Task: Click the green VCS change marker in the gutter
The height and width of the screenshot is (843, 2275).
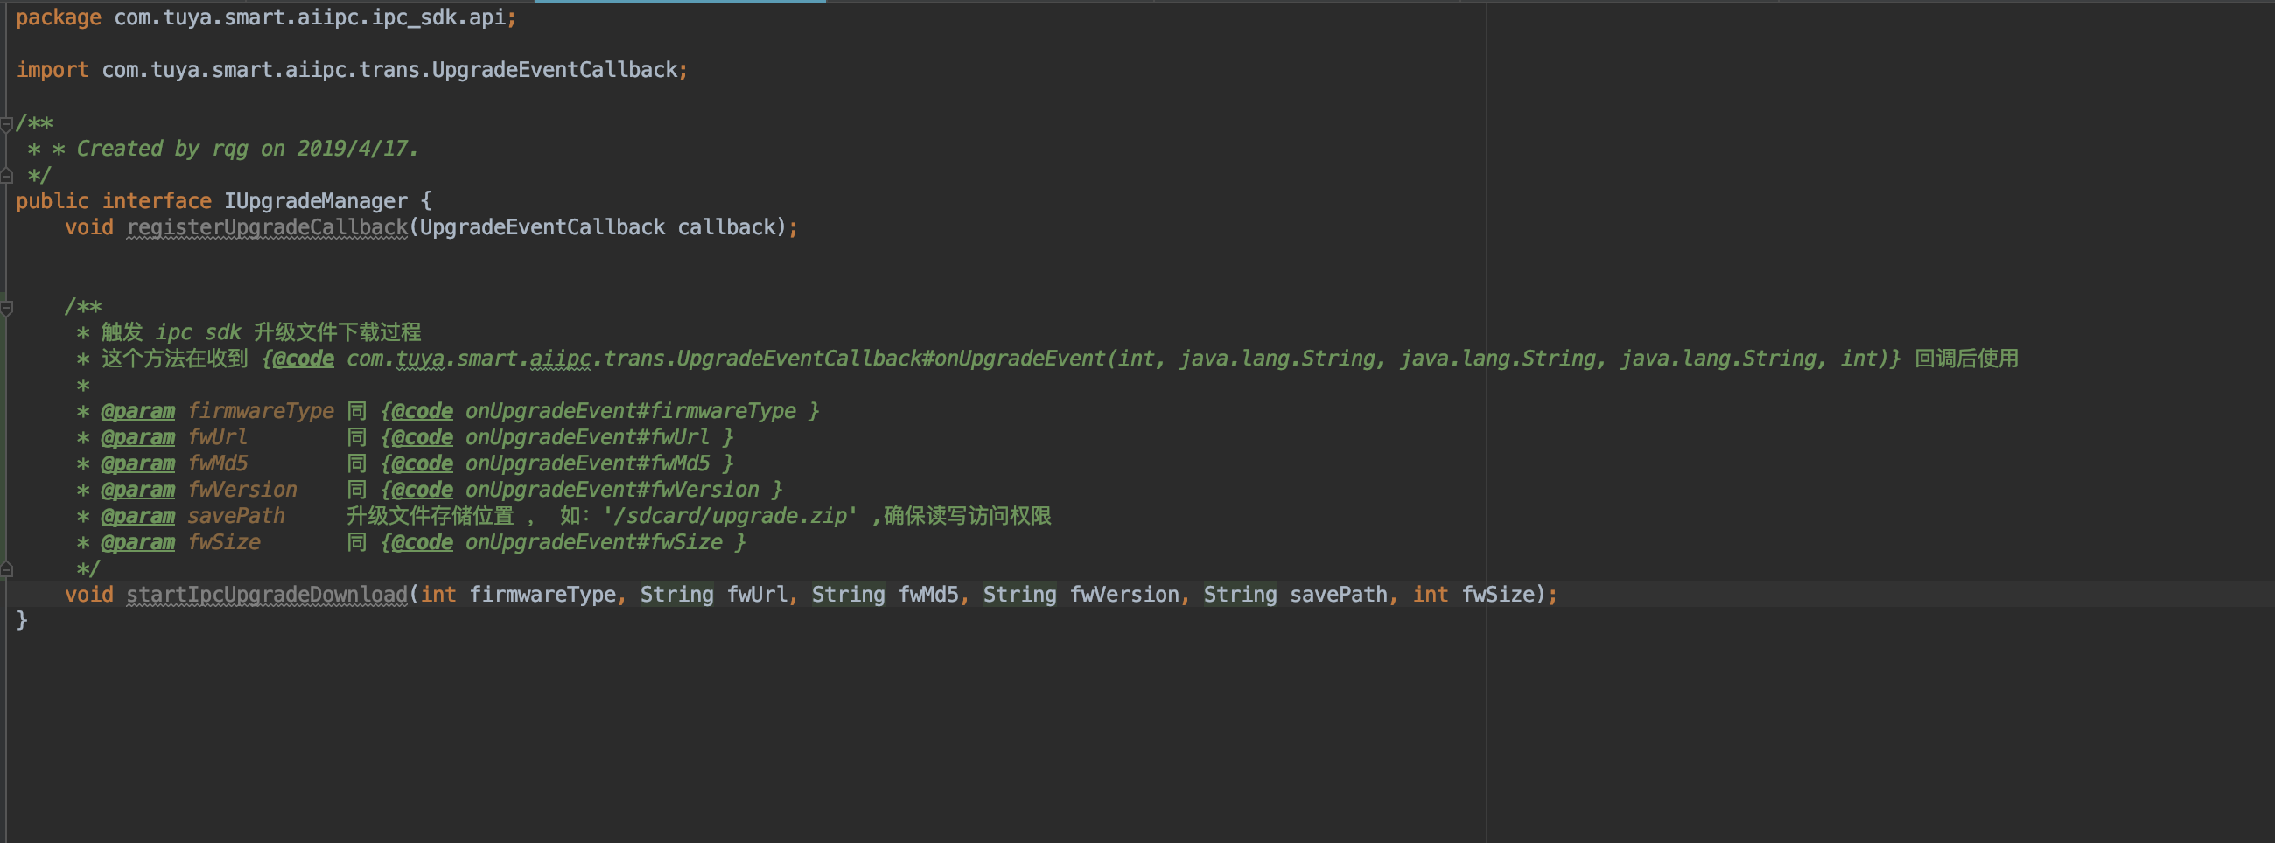Action: point(3,438)
